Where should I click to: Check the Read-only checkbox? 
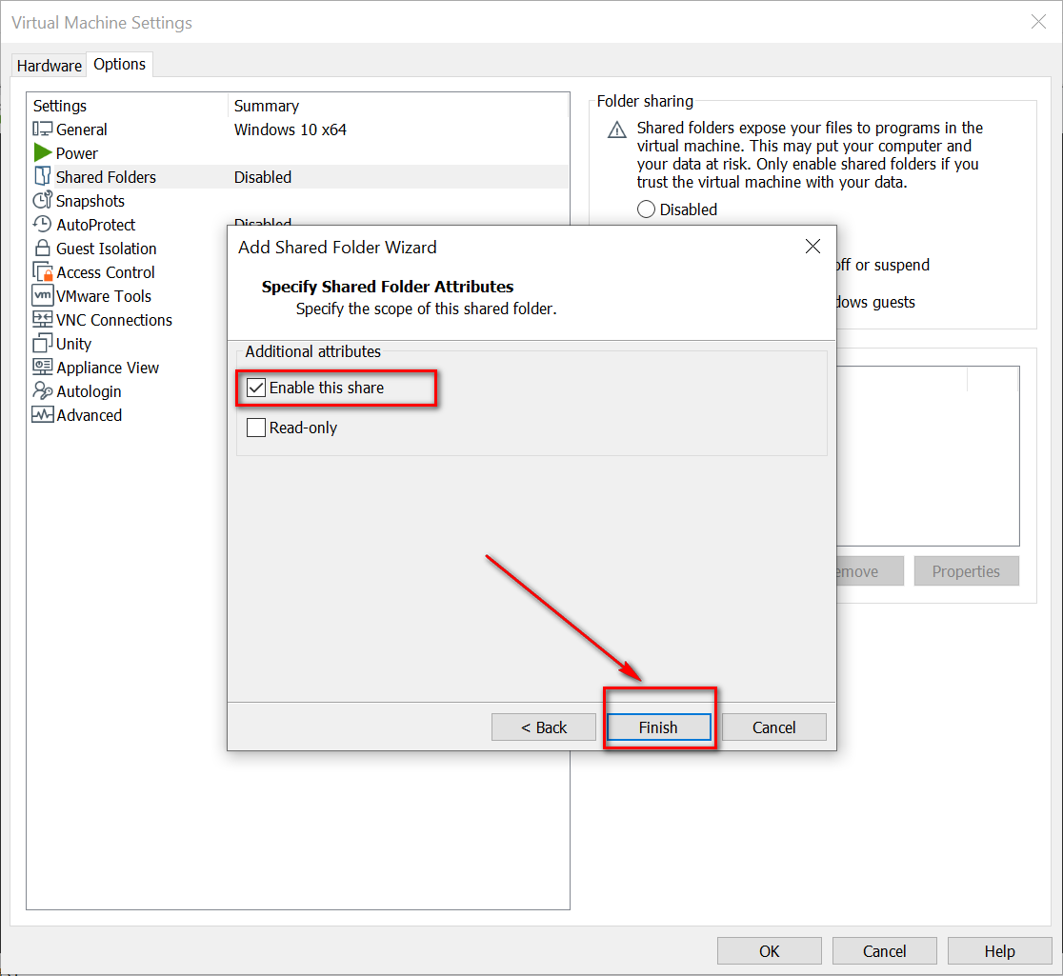coord(255,428)
